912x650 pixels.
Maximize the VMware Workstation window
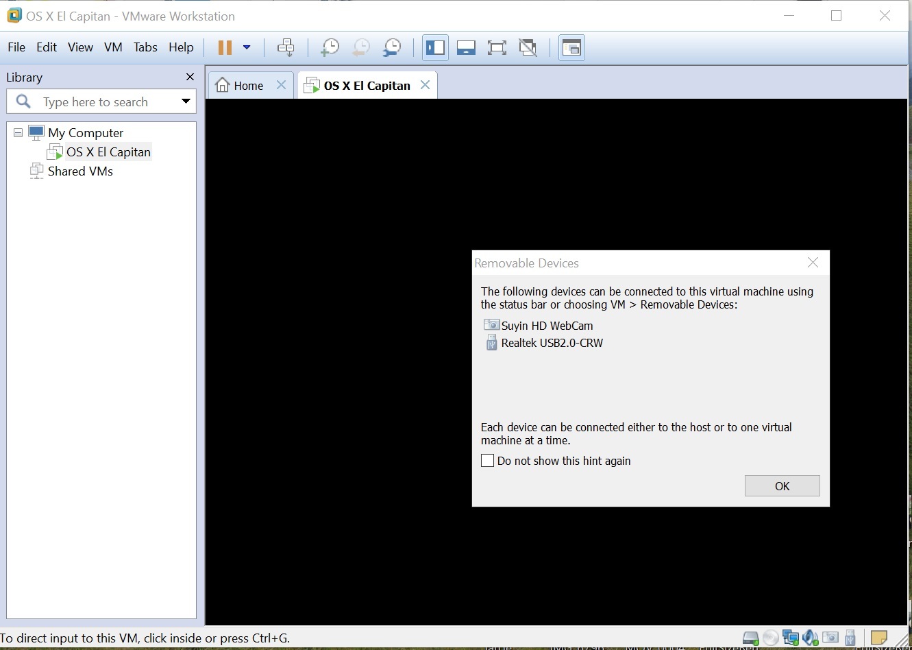click(836, 15)
